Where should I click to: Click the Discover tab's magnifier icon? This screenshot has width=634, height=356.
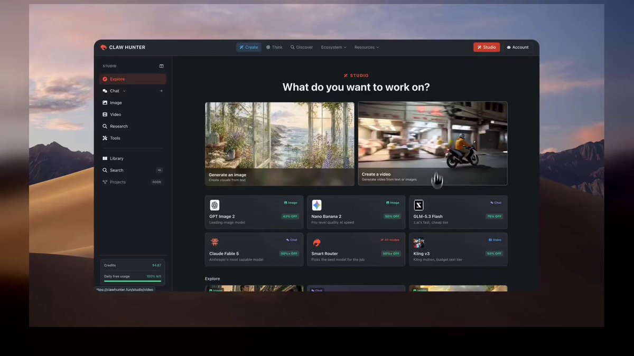[x=292, y=47]
